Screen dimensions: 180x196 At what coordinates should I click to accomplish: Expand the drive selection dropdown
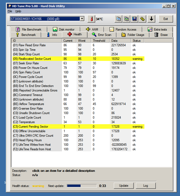point(82,19)
